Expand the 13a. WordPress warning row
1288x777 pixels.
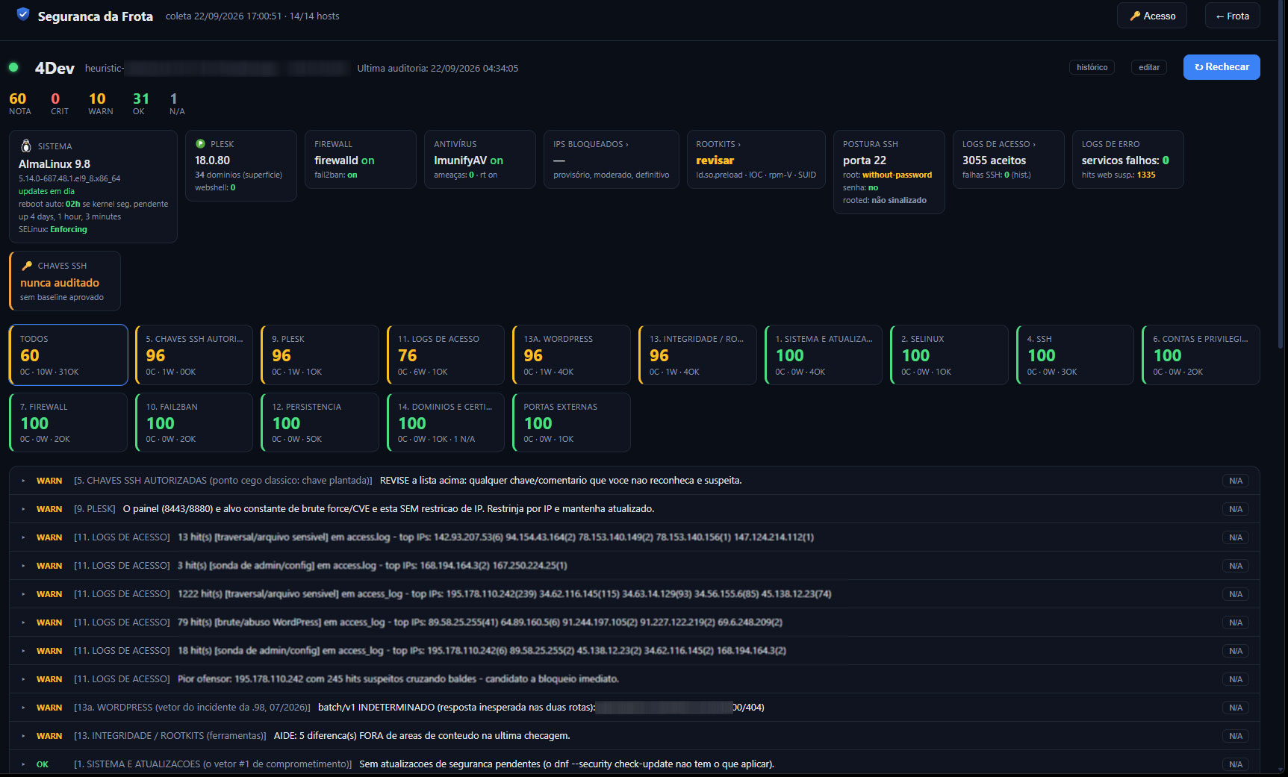pos(635,708)
